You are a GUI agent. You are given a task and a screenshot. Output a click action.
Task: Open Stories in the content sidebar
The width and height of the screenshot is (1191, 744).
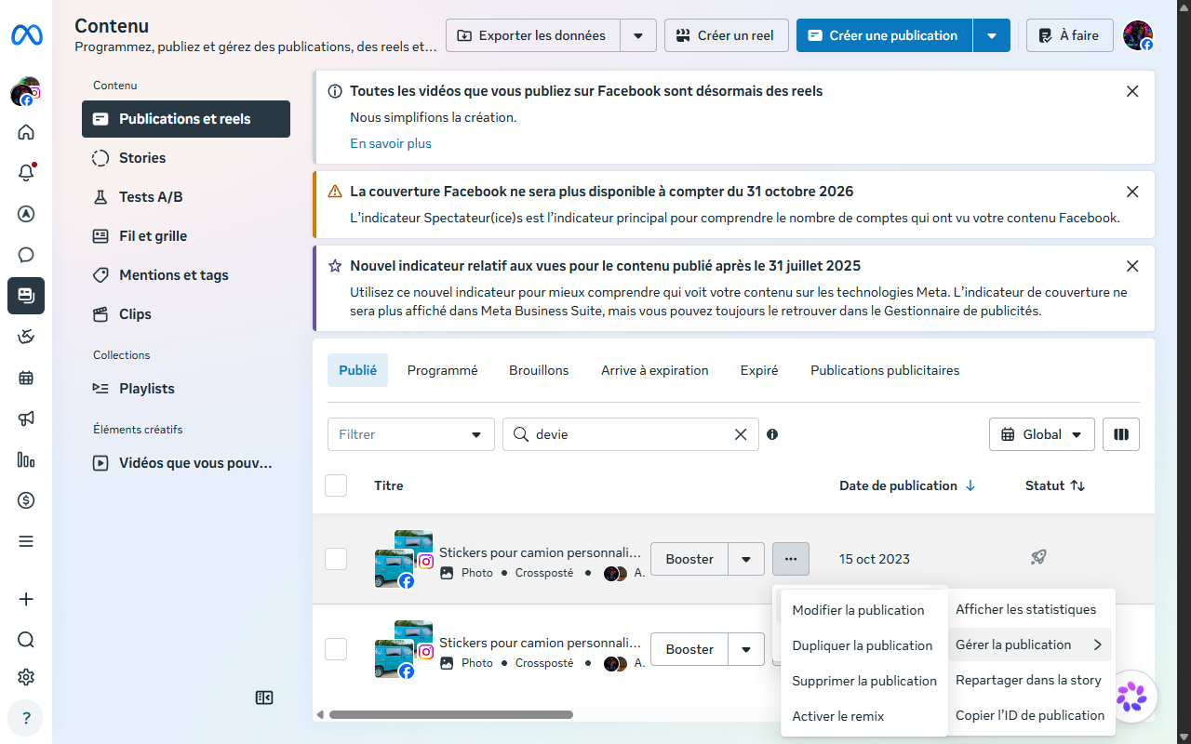pyautogui.click(x=186, y=158)
